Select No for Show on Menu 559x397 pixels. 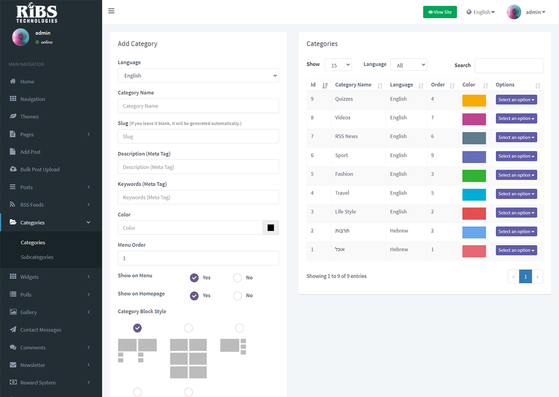click(237, 278)
